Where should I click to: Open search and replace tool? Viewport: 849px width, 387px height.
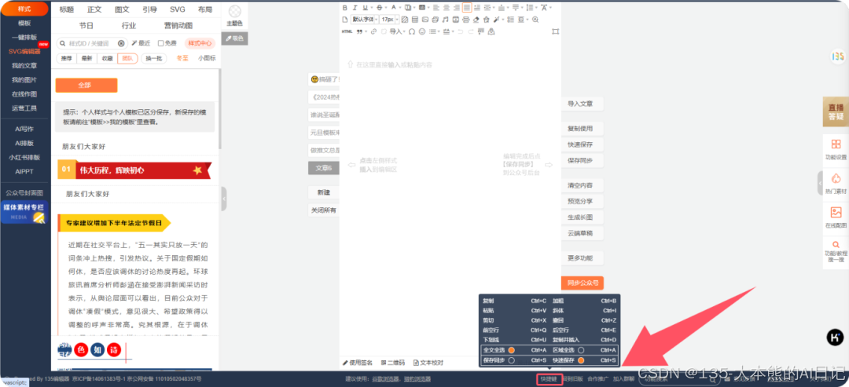coord(535,20)
